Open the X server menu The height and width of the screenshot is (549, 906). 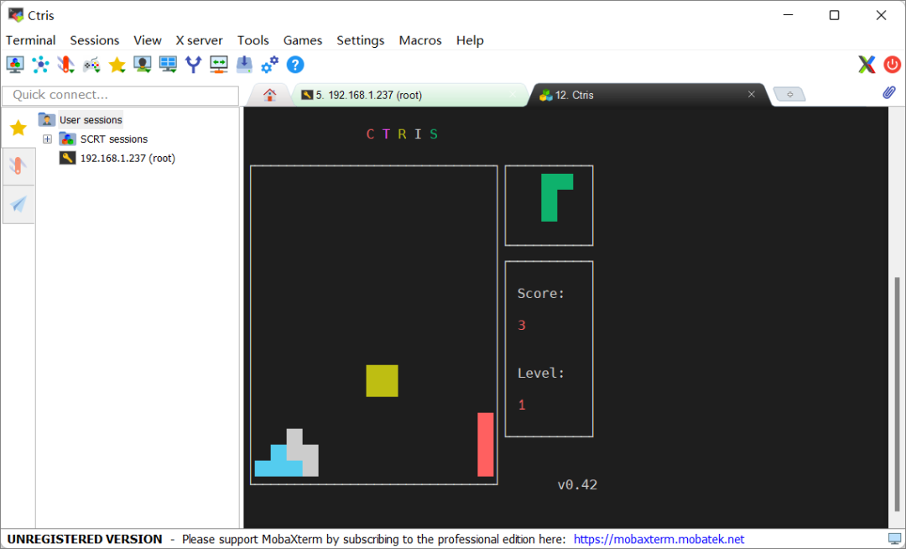point(200,40)
